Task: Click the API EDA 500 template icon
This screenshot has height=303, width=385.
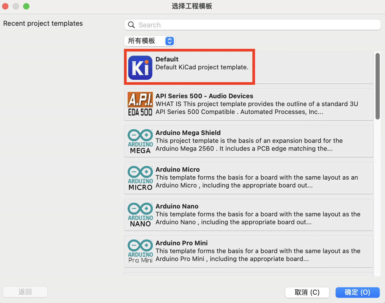Action: click(140, 104)
